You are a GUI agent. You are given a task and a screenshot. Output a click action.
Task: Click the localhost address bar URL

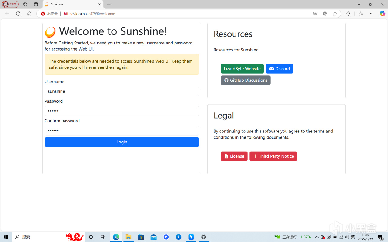click(89, 14)
